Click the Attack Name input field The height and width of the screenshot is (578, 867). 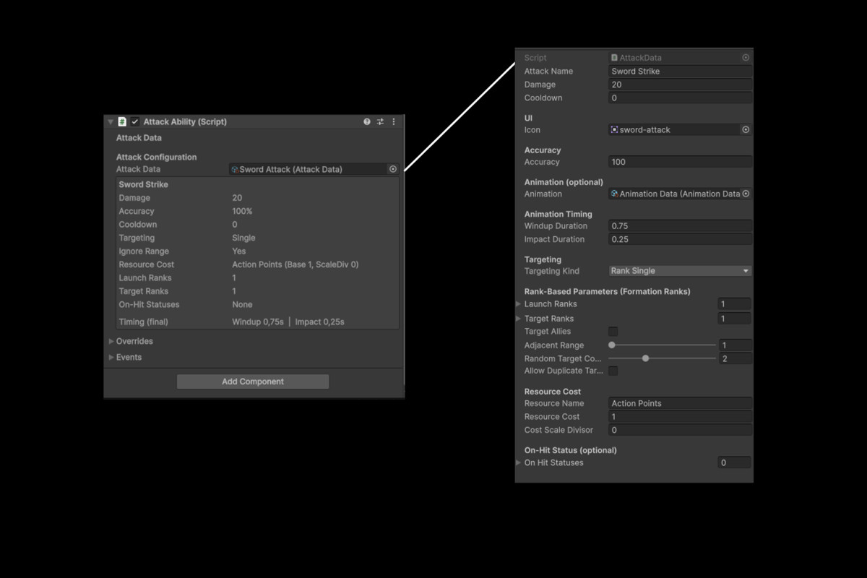[x=679, y=71]
